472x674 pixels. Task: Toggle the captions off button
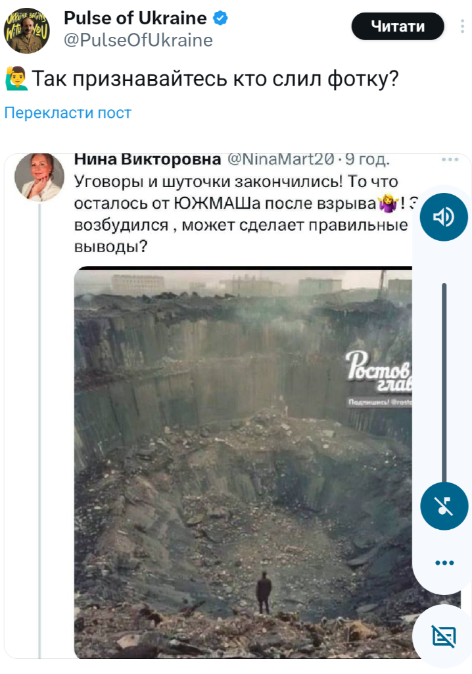click(444, 636)
